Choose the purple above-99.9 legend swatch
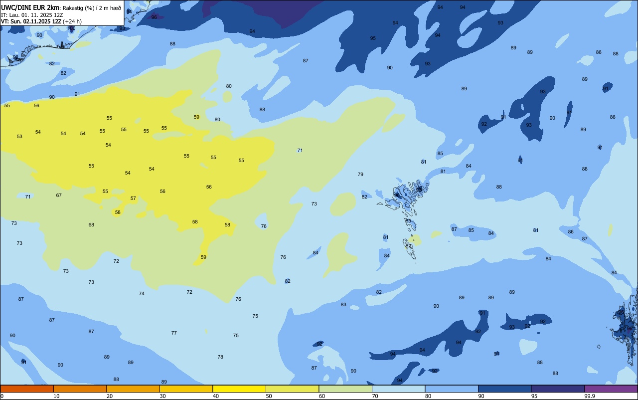 tap(611, 389)
